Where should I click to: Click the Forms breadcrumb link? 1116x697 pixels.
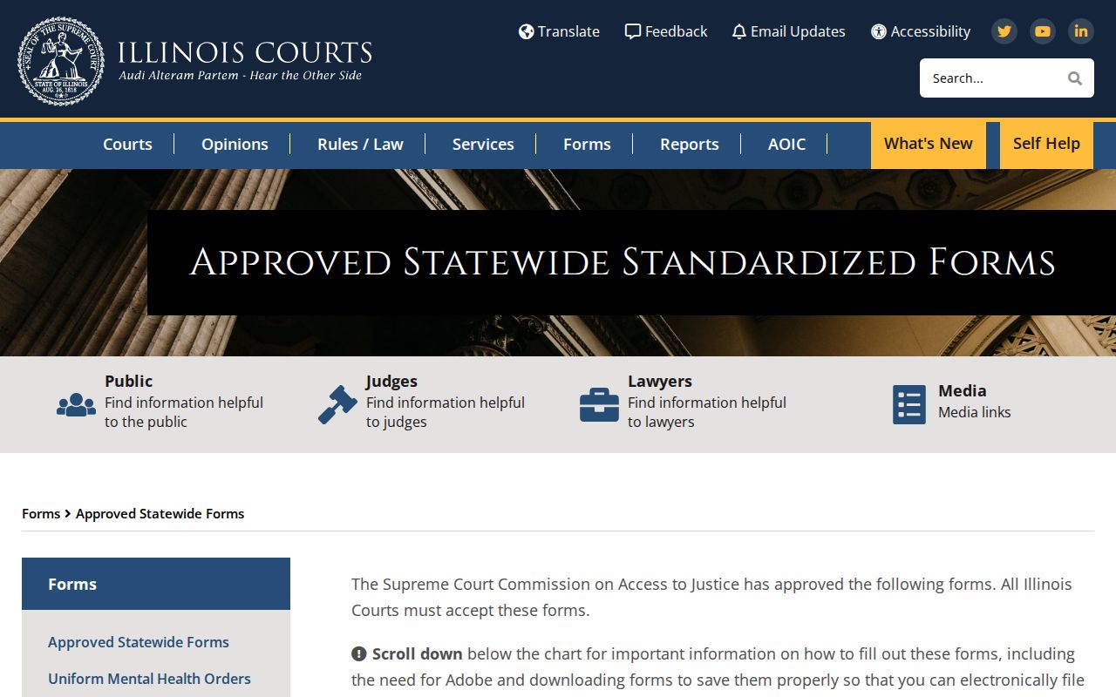pos(41,514)
